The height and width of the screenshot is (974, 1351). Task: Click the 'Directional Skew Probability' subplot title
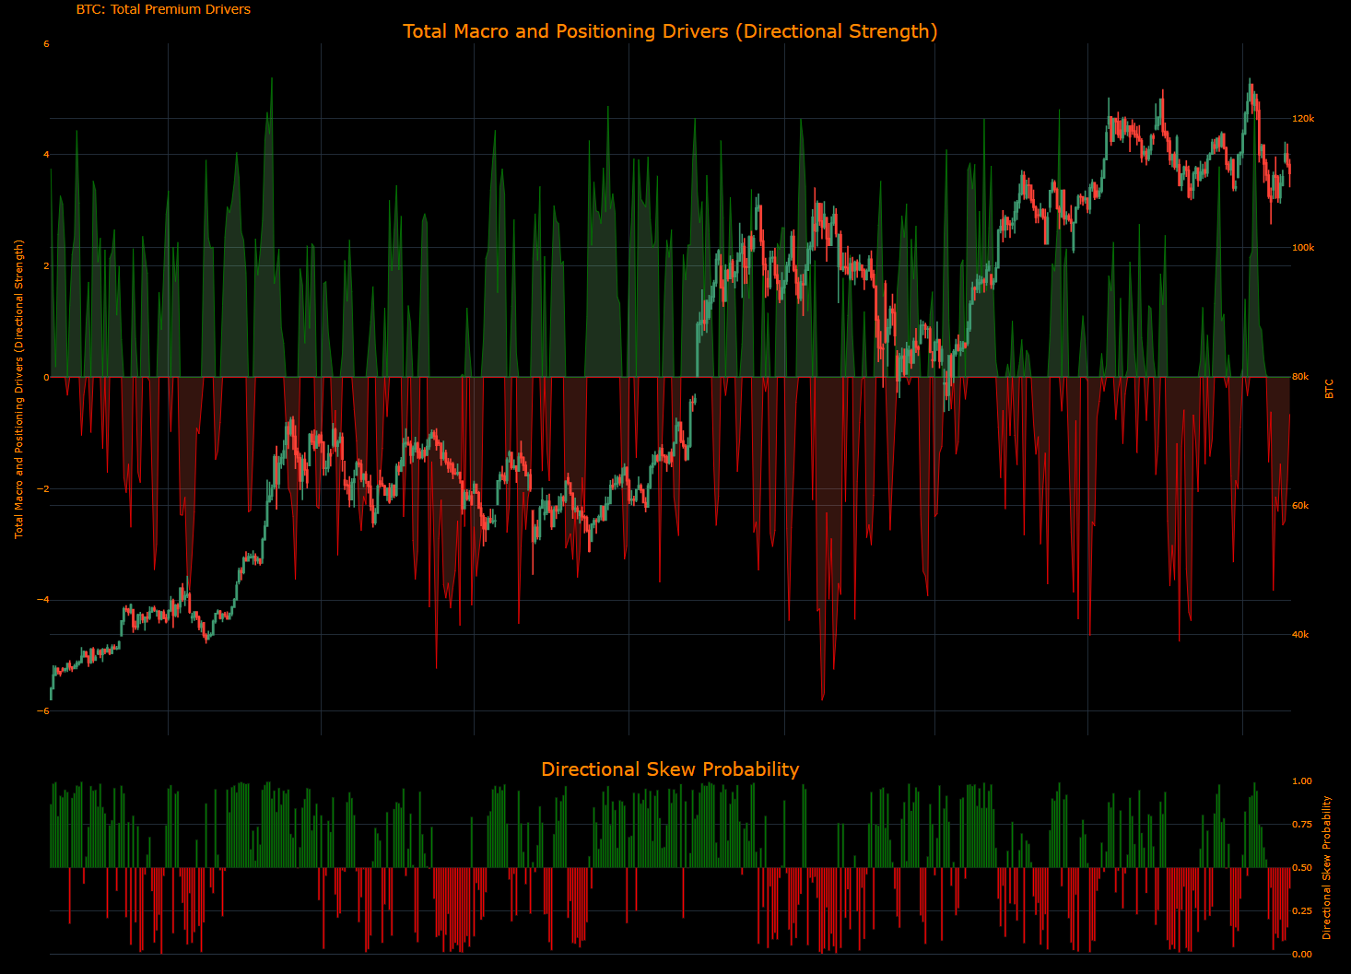[671, 769]
